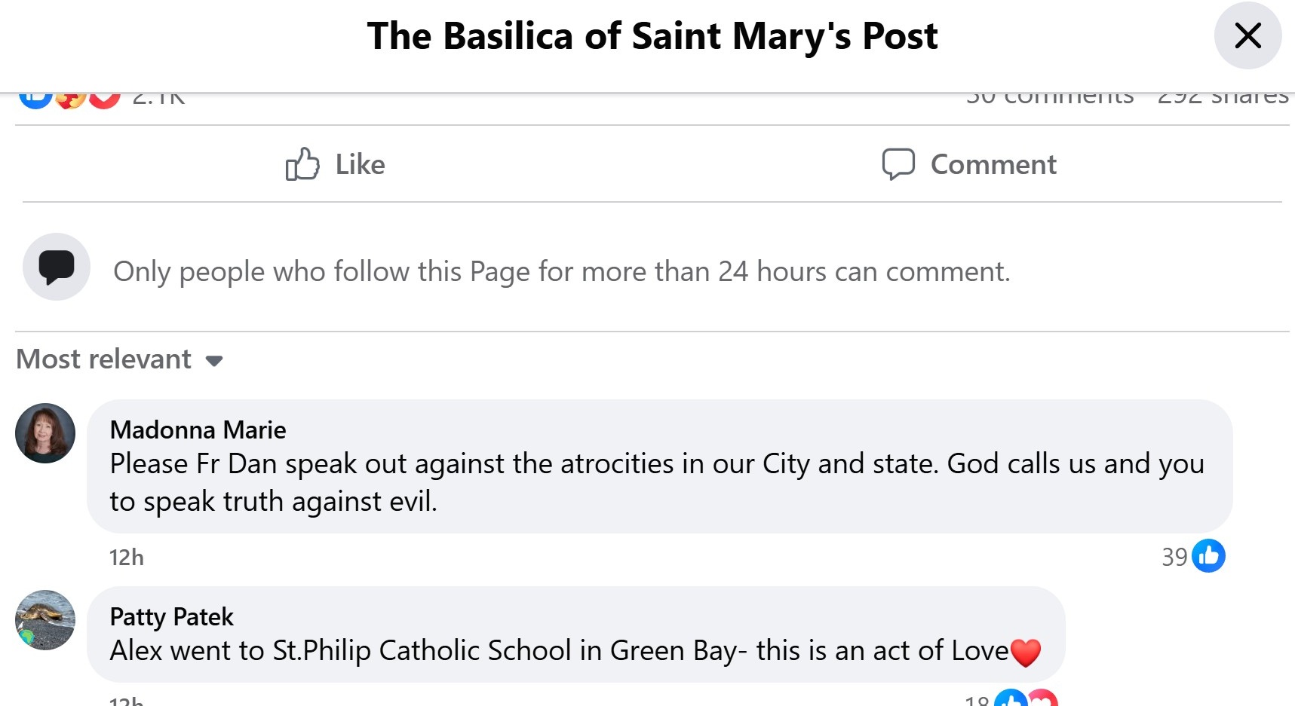Open the Most relevant sort dropdown
Screen dimensions: 1295x706
[119, 359]
